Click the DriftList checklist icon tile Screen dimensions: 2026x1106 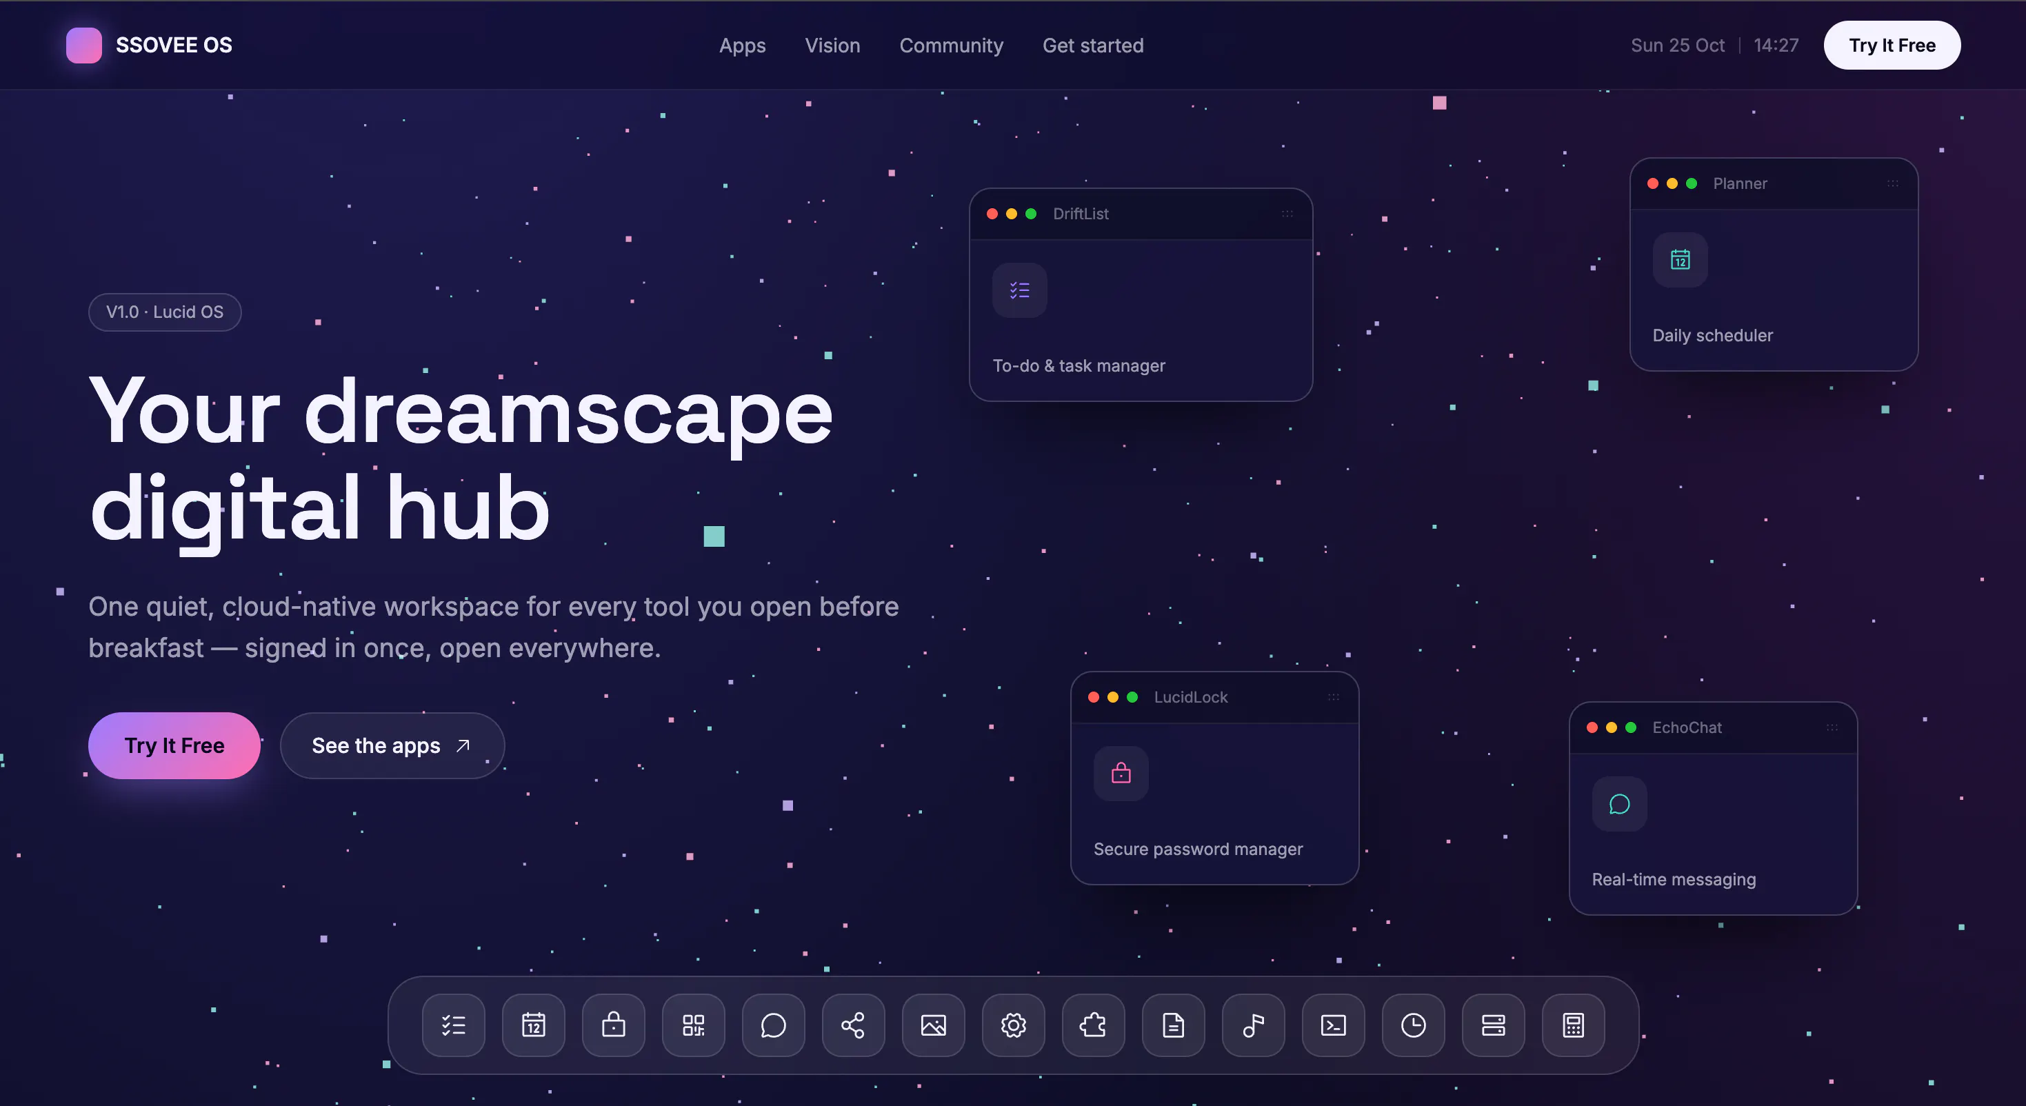(x=1019, y=290)
